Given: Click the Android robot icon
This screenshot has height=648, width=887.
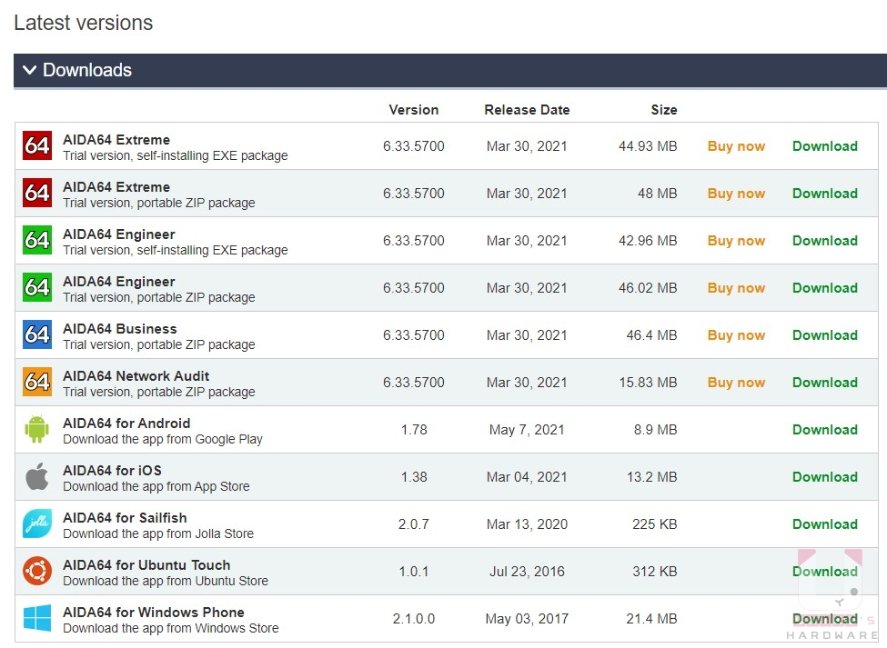Looking at the screenshot, I should [37, 429].
